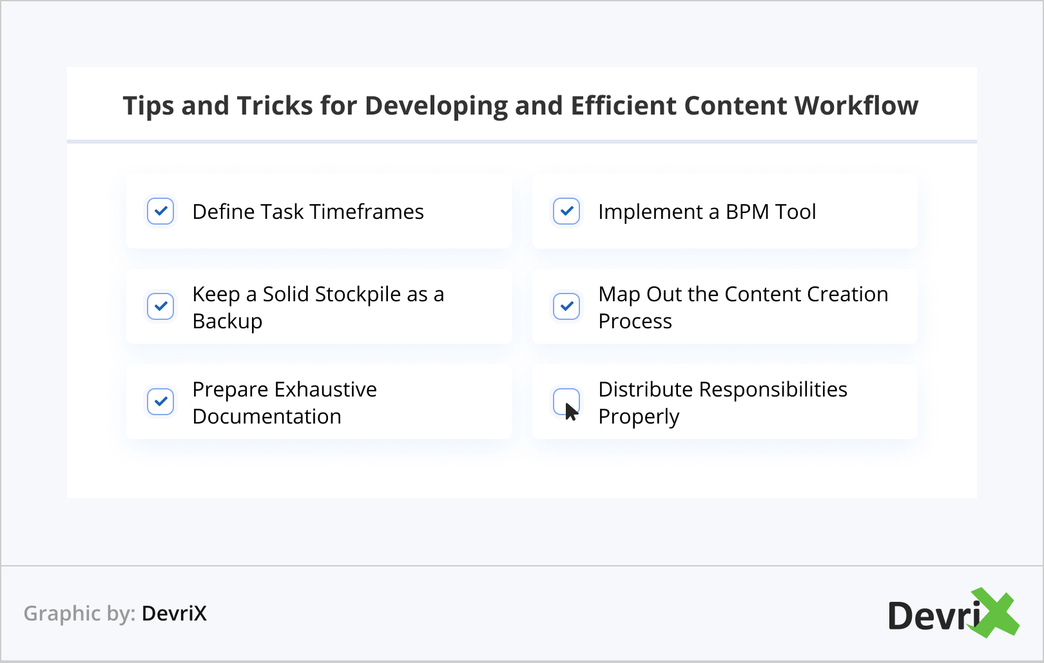Viewport: 1044px width, 663px height.
Task: Click "Keep a Solid Stockpile as a Backup" text
Action: (x=318, y=307)
